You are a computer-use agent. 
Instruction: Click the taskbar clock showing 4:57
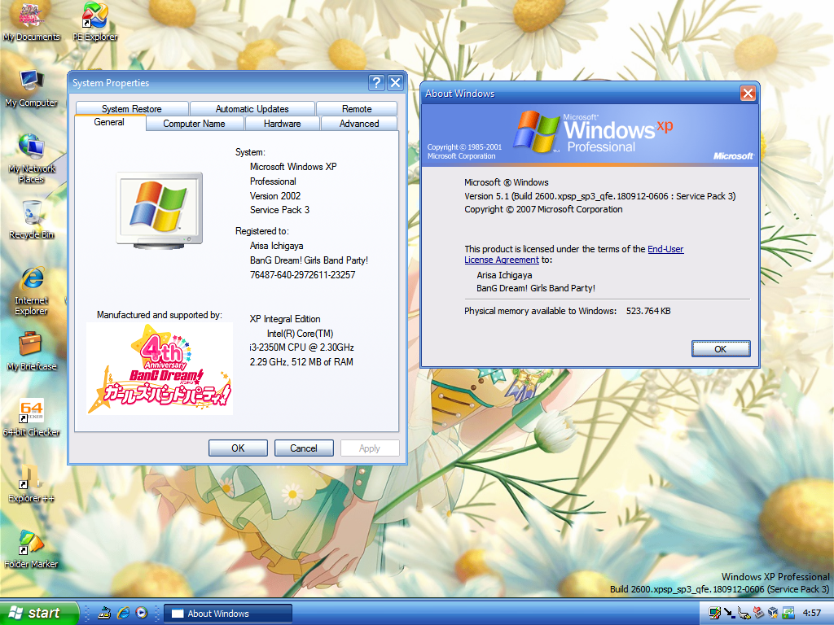[x=812, y=613]
